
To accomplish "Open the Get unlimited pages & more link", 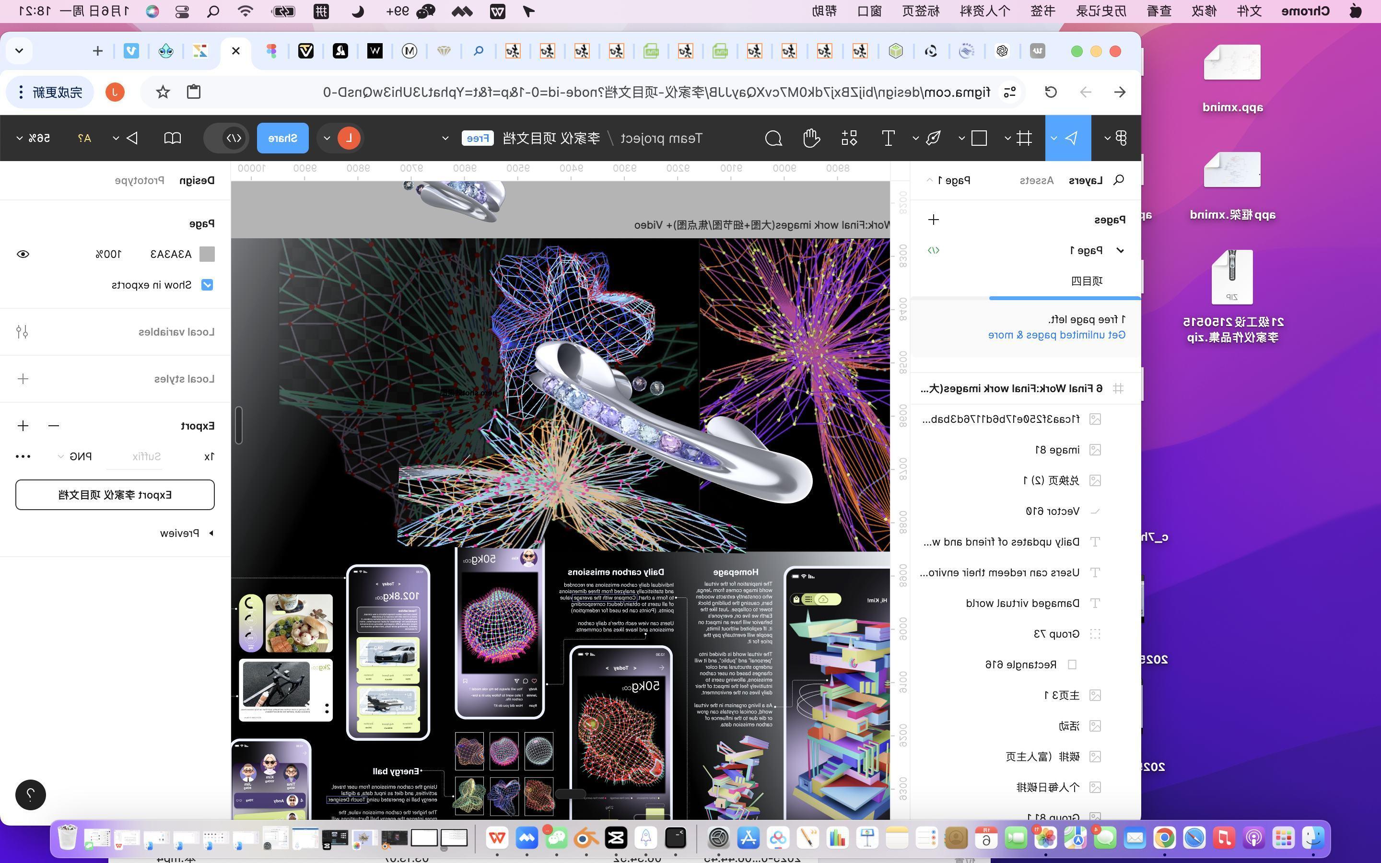I will coord(1056,335).
